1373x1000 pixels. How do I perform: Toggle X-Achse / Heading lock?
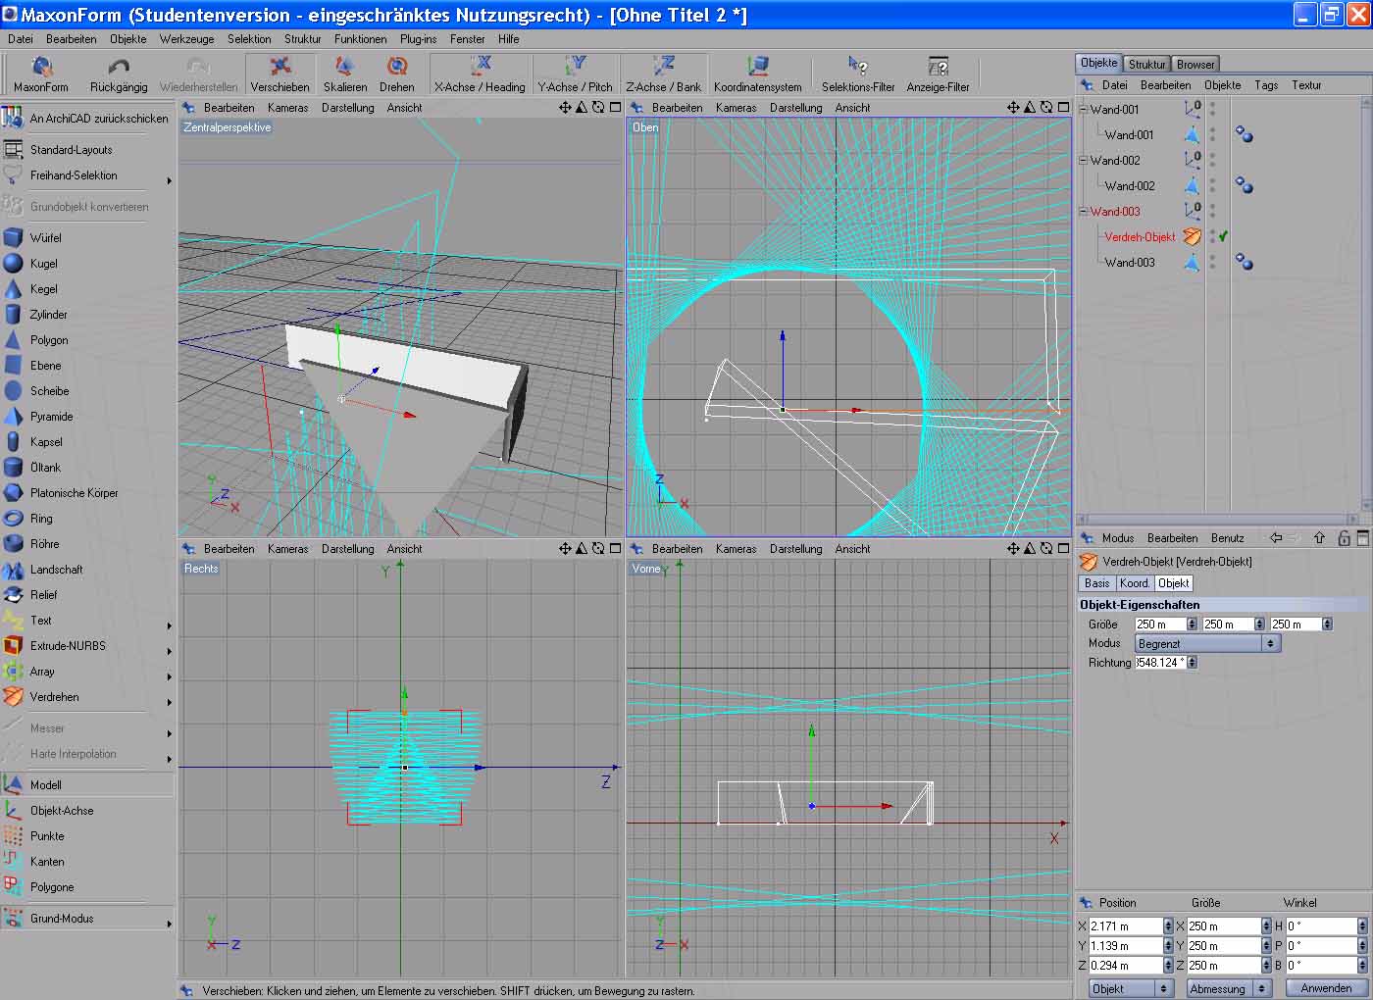tap(480, 74)
